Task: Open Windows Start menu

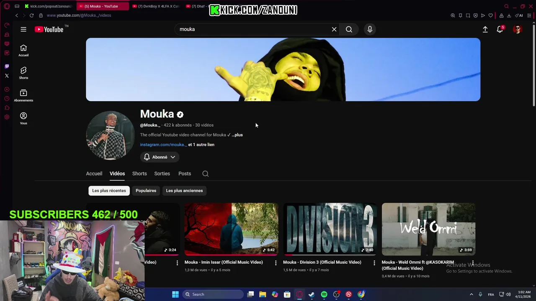Action: [175, 294]
